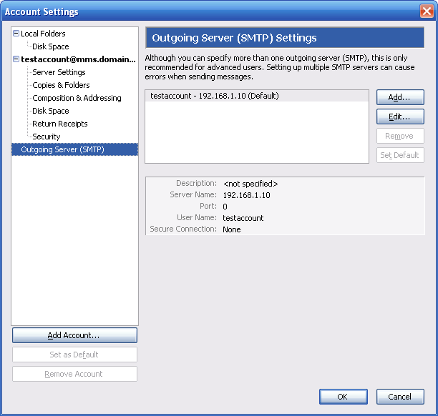Collapse the testaccount@mms.domain tree node
Screen dimensions: 438x416
click(x=16, y=59)
